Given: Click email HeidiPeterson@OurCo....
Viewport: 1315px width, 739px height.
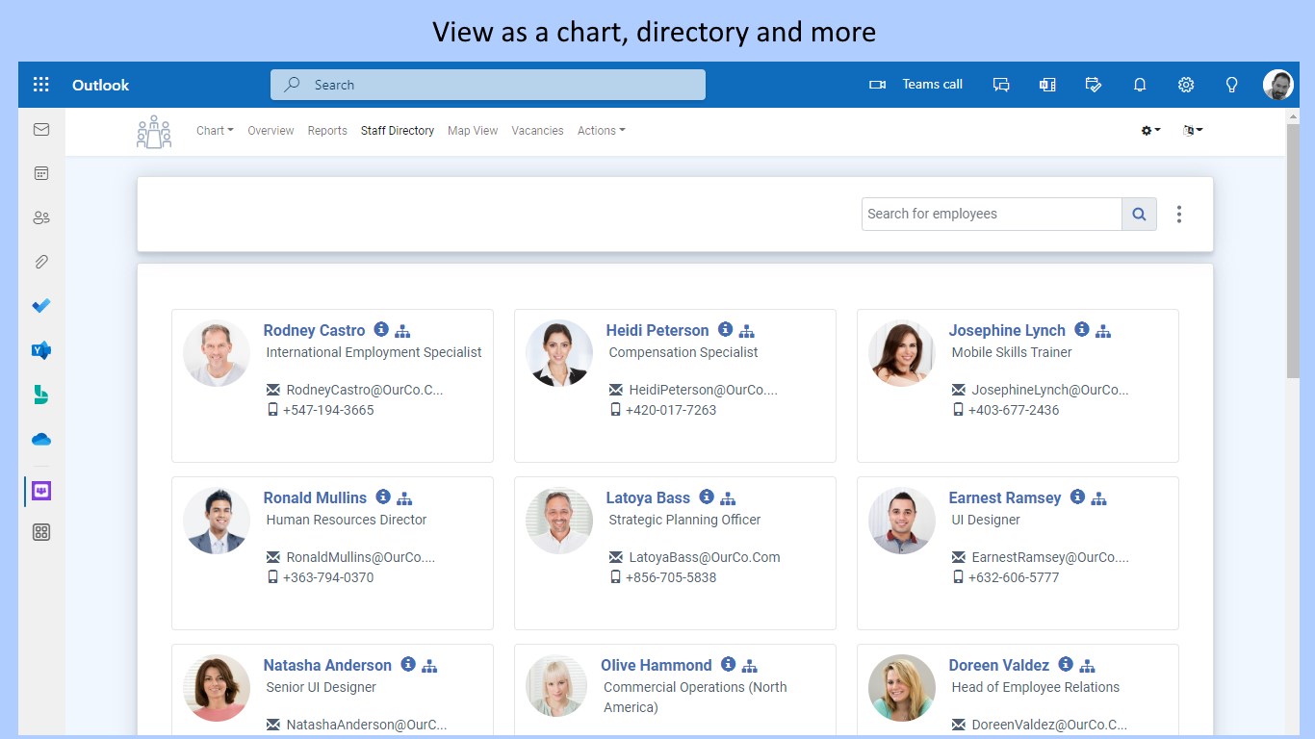Looking at the screenshot, I should (703, 390).
